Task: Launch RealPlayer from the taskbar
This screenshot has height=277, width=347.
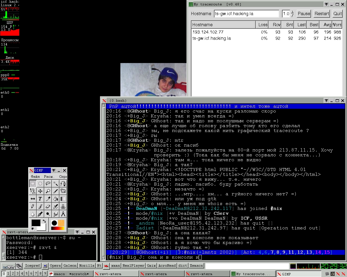Action: coord(134,266)
